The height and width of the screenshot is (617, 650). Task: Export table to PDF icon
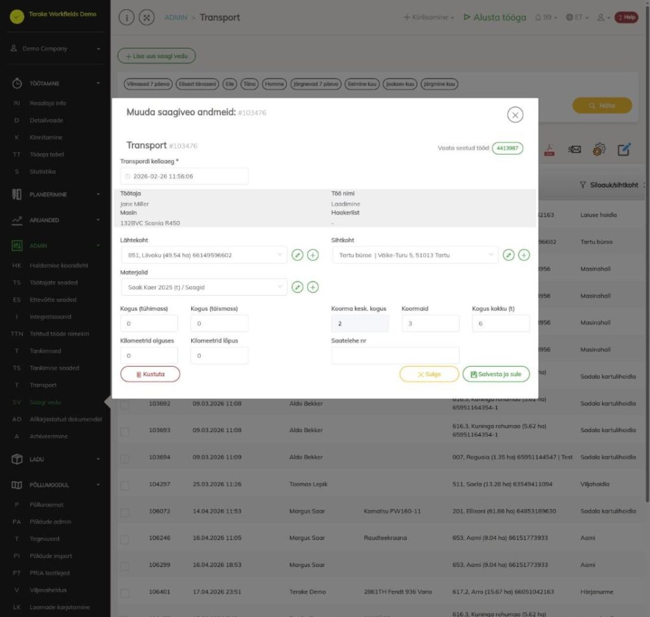(549, 150)
